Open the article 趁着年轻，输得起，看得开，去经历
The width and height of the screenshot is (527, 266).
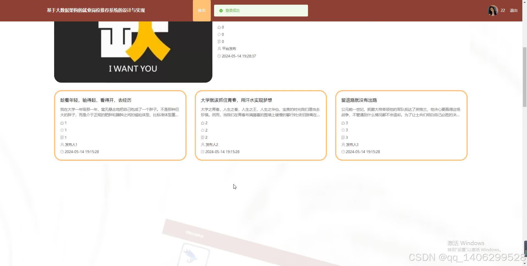pos(96,100)
